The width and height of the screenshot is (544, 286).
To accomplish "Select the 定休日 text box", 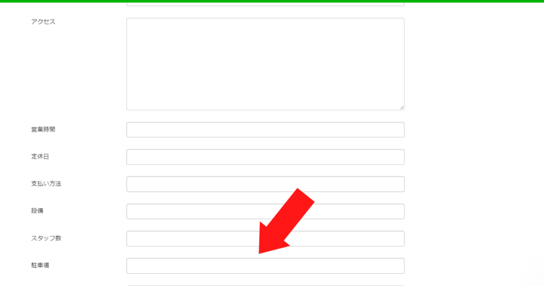I will pyautogui.click(x=266, y=157).
